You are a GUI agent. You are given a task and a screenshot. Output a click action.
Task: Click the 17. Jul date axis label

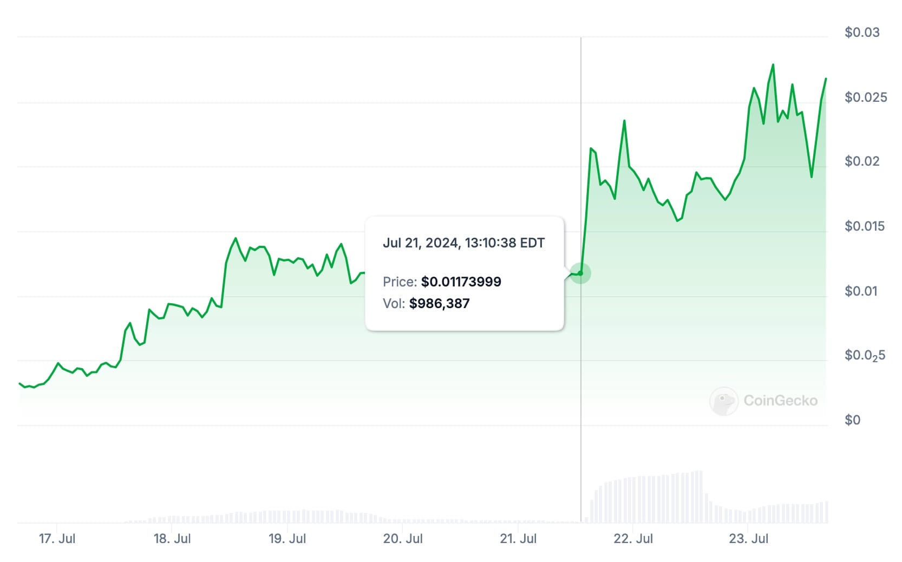point(57,539)
